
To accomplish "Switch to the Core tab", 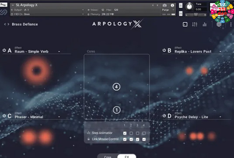I will (x=108, y=157).
